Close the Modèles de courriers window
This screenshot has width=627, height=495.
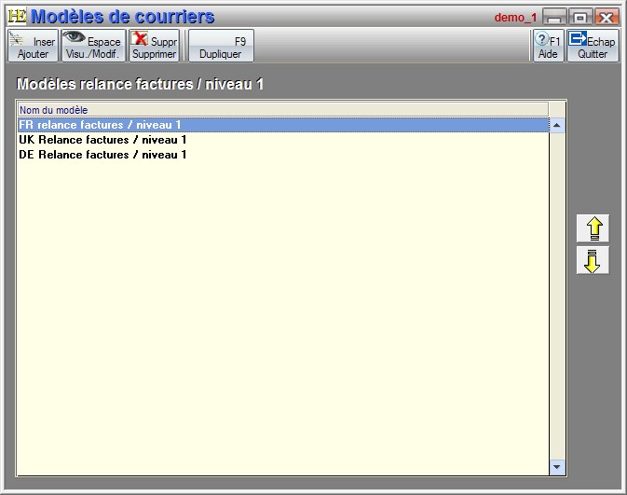(607, 17)
